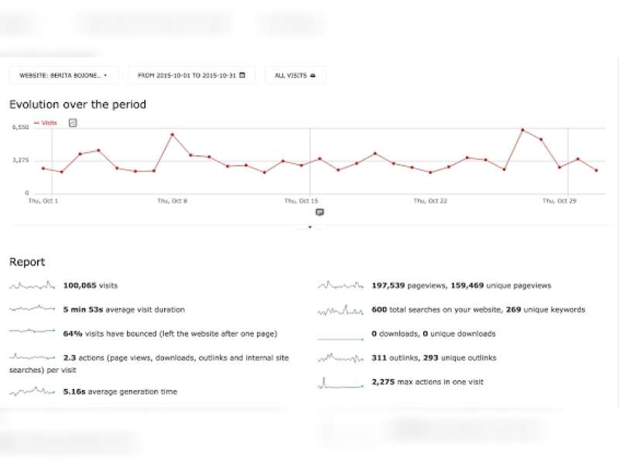Open the metrics picker icon beside Visits legend
This screenshot has height=464, width=619.
(x=73, y=122)
